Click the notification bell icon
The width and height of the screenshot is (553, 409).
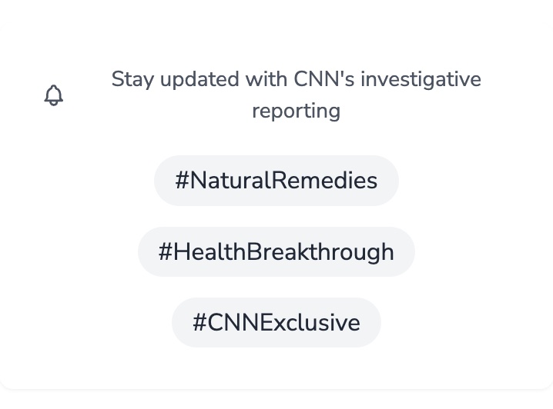[x=54, y=95]
